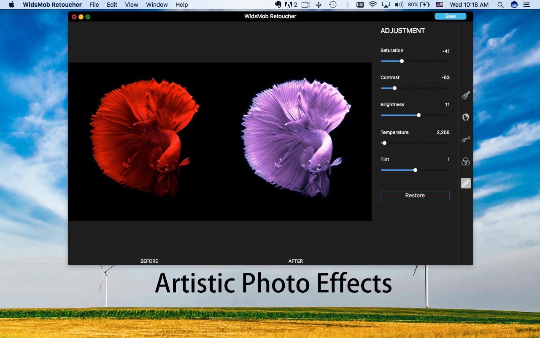Open the portrait face retouch icon
Viewport: 540px width, 338px height.
466,117
